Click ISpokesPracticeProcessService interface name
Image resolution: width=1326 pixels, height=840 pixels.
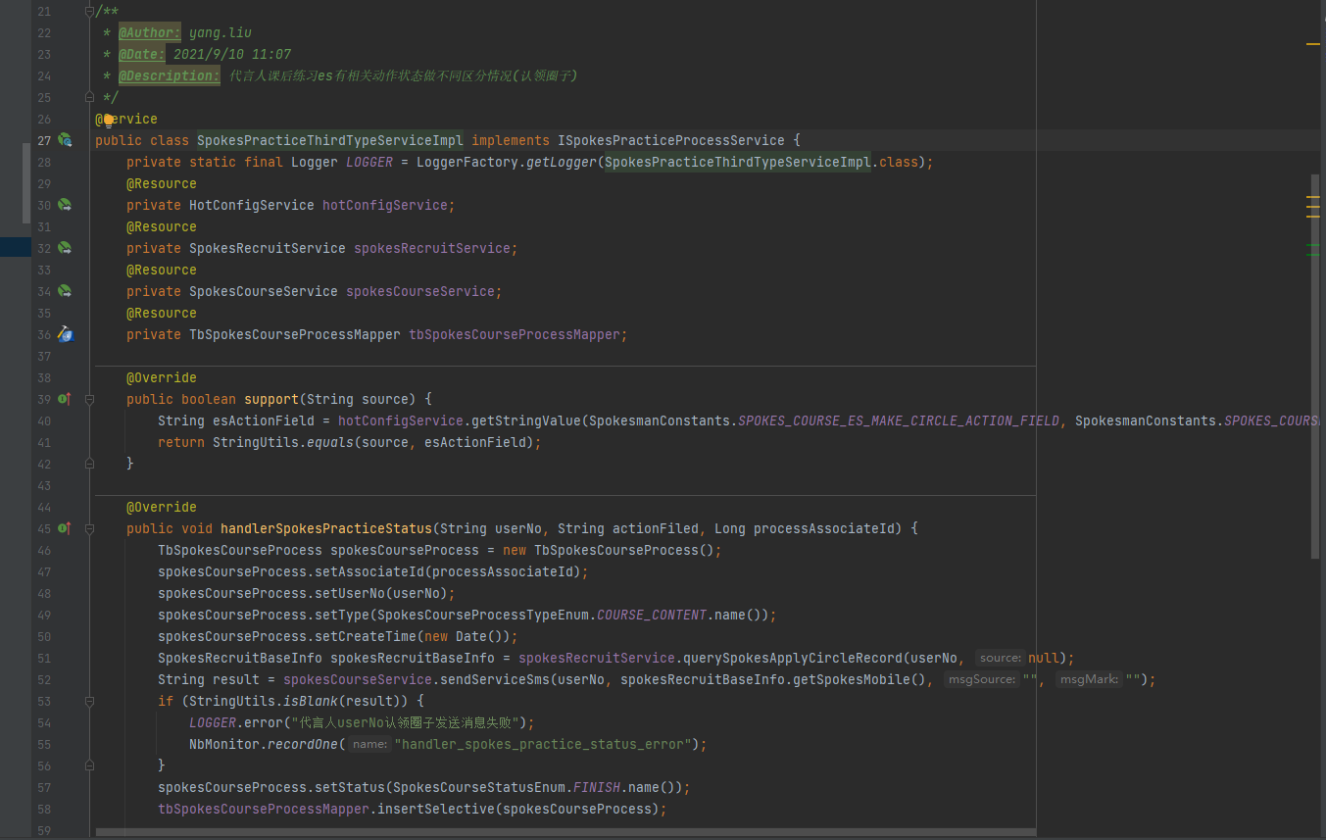tap(671, 140)
